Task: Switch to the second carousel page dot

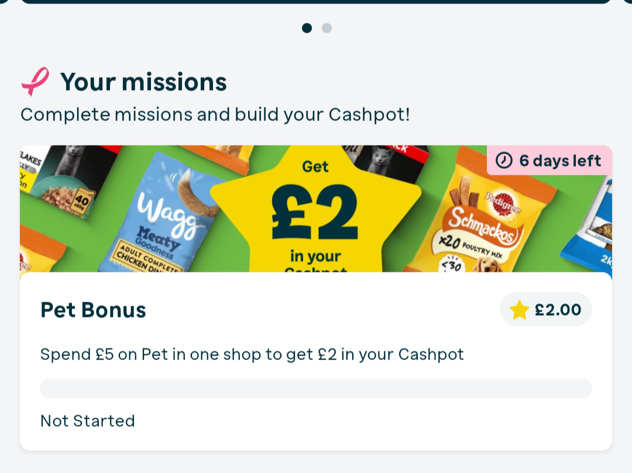Action: coord(327,28)
